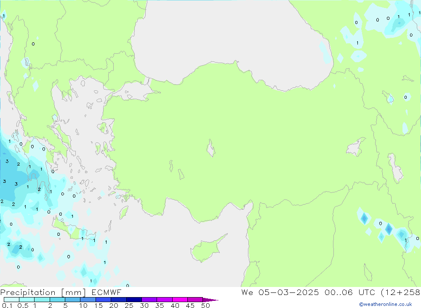Click the '45' legend scale label
Screen dimensions: 421x308
[x=190, y=305]
